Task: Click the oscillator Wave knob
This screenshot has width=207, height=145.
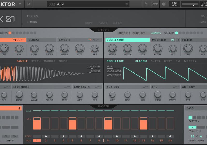Action: click(113, 48)
